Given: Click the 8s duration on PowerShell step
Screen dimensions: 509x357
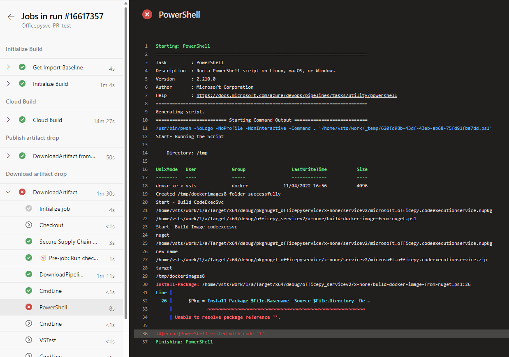Looking at the screenshot, I should click(x=112, y=309).
